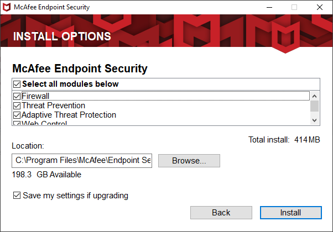Uncheck the Select all modules below checkbox
Image resolution: width=333 pixels, height=232 pixels.
coord(17,84)
